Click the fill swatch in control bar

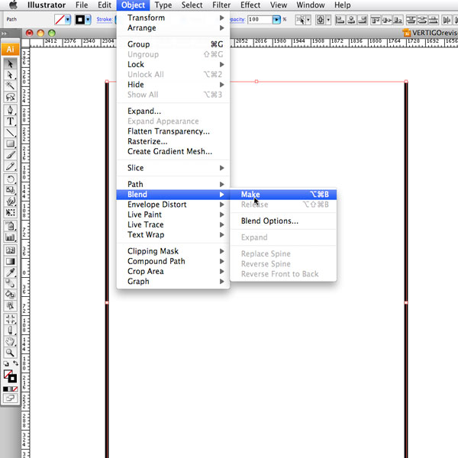(x=60, y=20)
